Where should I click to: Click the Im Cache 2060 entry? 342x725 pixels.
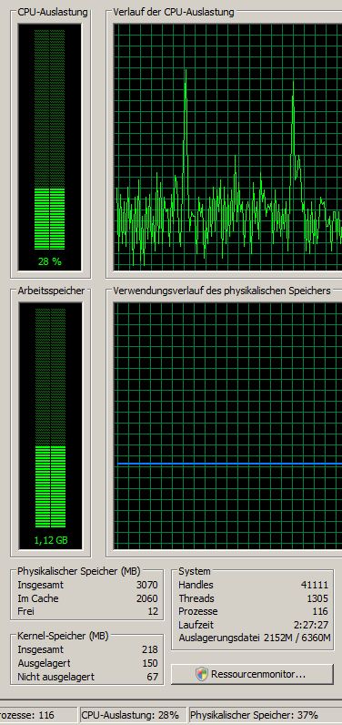point(87,598)
